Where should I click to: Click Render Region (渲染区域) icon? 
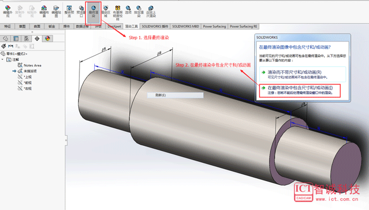tap(106, 11)
